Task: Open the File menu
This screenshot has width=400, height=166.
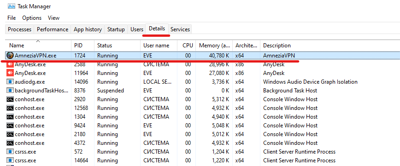Action: coord(12,18)
